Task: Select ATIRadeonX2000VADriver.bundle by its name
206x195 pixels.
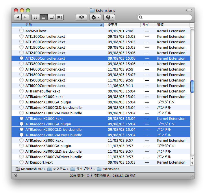Action: [x=54, y=135]
